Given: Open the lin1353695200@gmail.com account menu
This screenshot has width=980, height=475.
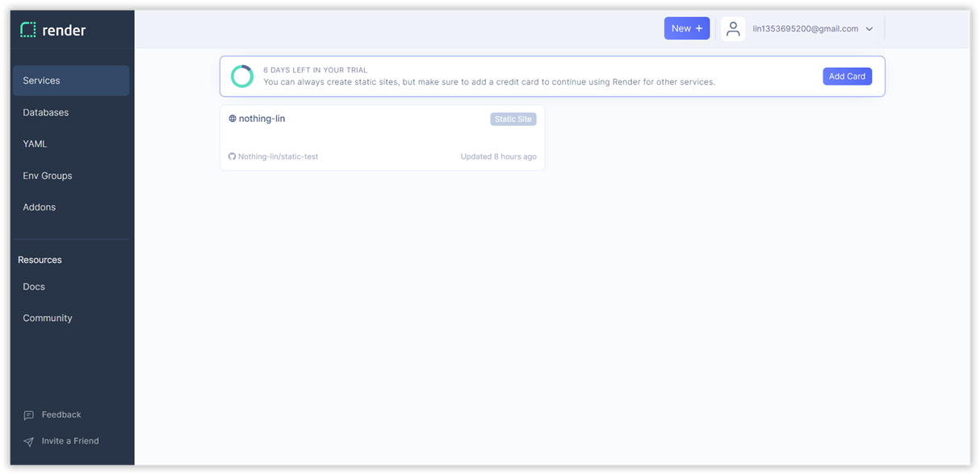Looking at the screenshot, I should (805, 29).
